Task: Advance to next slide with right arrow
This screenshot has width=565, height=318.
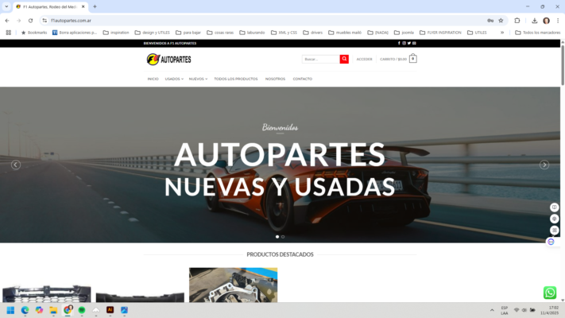Action: (544, 165)
